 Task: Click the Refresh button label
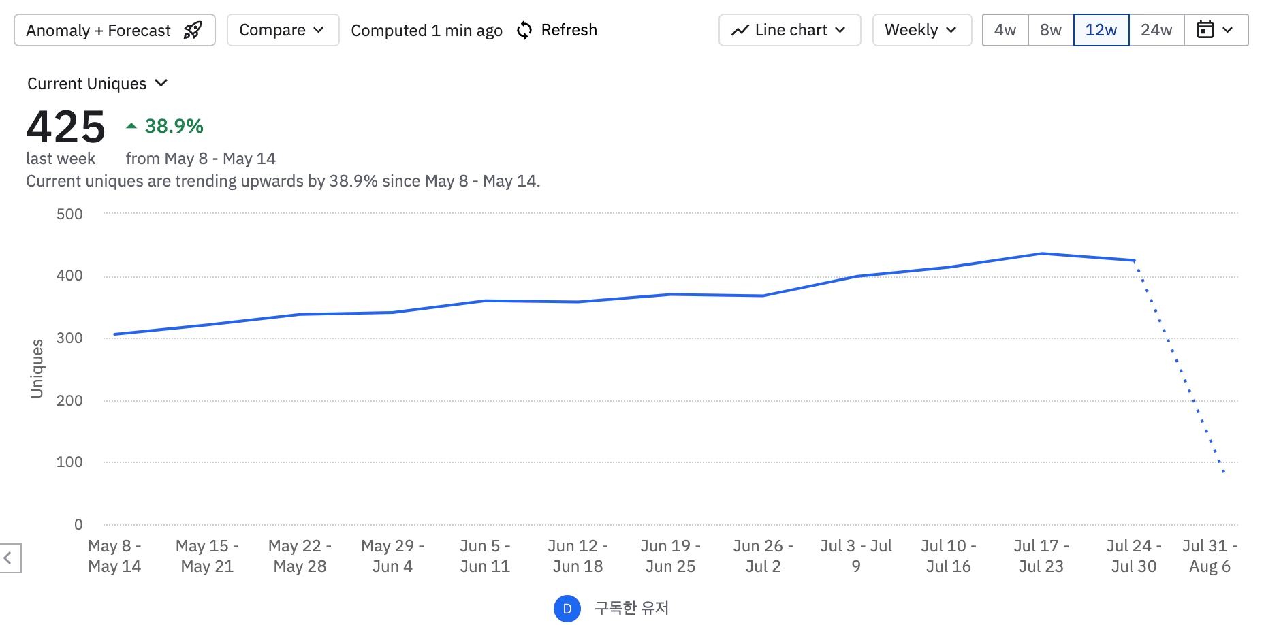point(569,30)
